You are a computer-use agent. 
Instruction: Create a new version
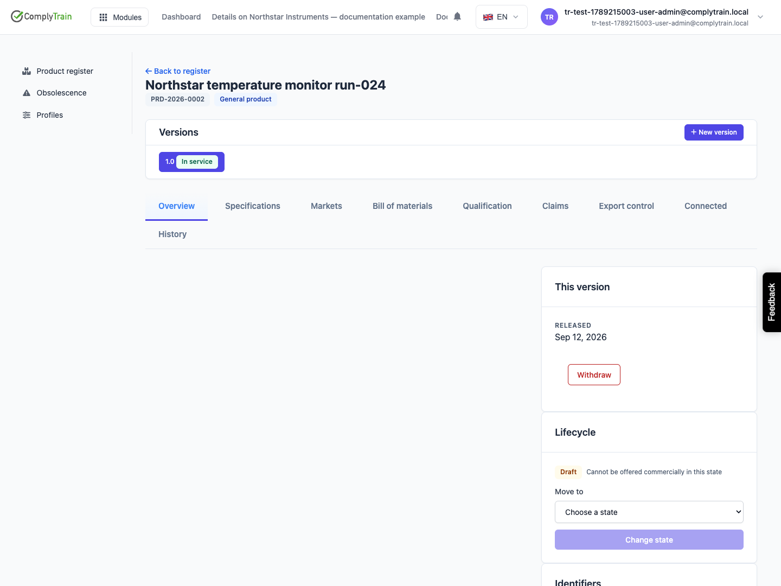pyautogui.click(x=714, y=132)
